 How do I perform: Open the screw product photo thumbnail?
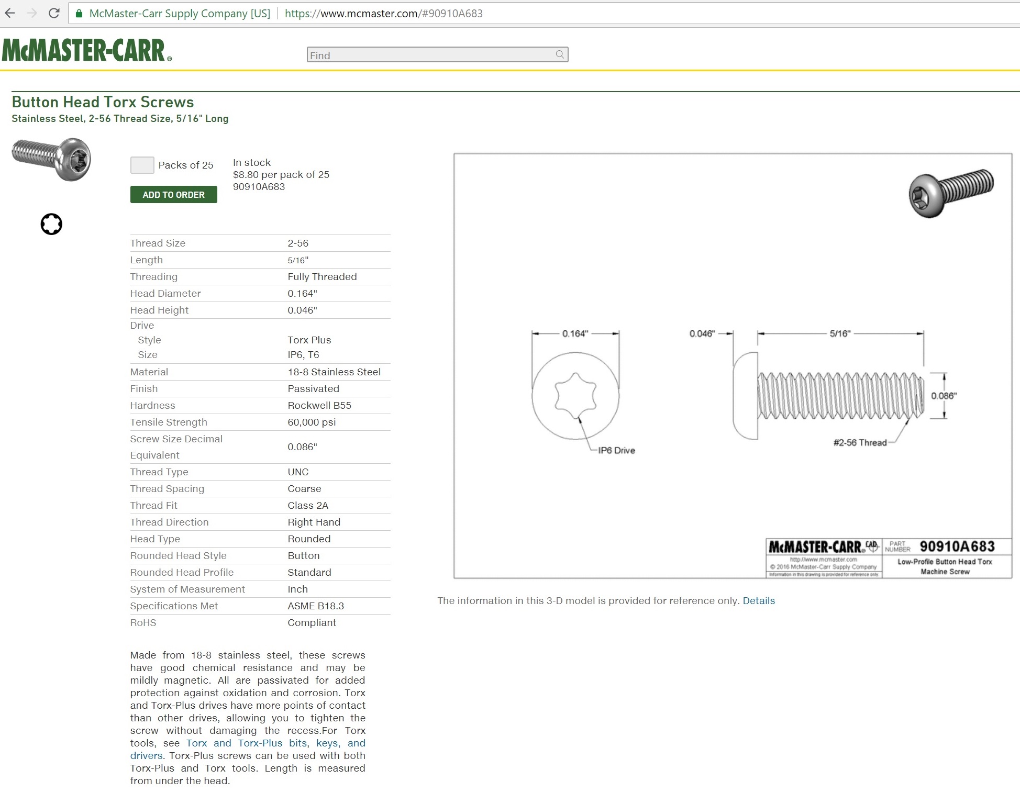pos(51,159)
